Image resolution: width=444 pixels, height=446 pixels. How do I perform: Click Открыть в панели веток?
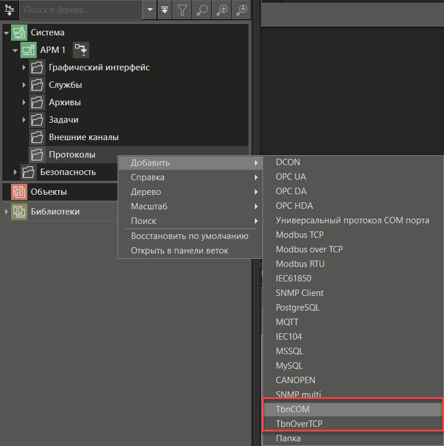click(180, 251)
